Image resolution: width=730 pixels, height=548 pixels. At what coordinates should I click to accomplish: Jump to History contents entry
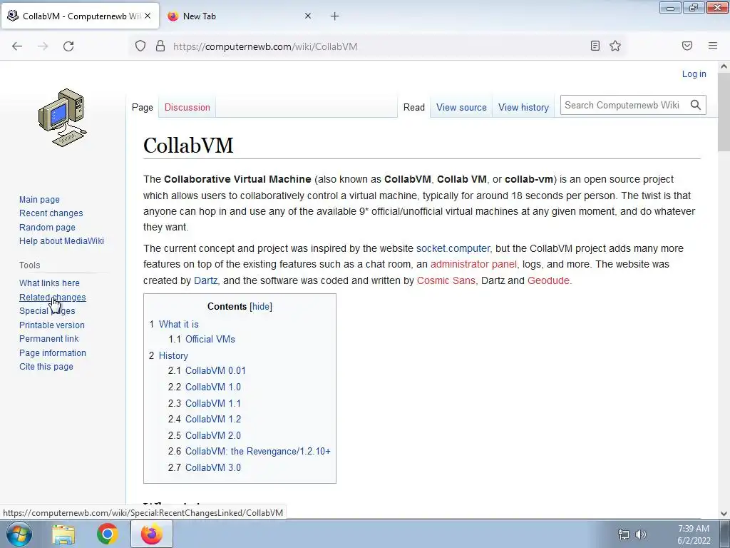pyautogui.click(x=173, y=355)
